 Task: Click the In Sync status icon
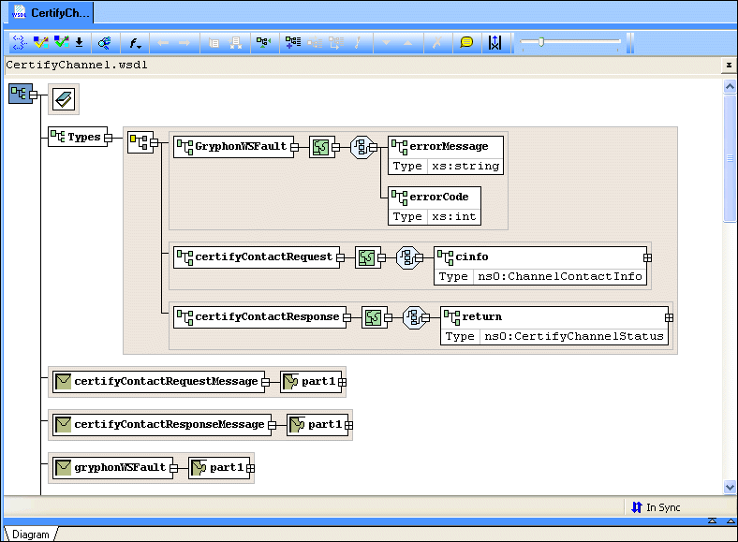coord(637,507)
